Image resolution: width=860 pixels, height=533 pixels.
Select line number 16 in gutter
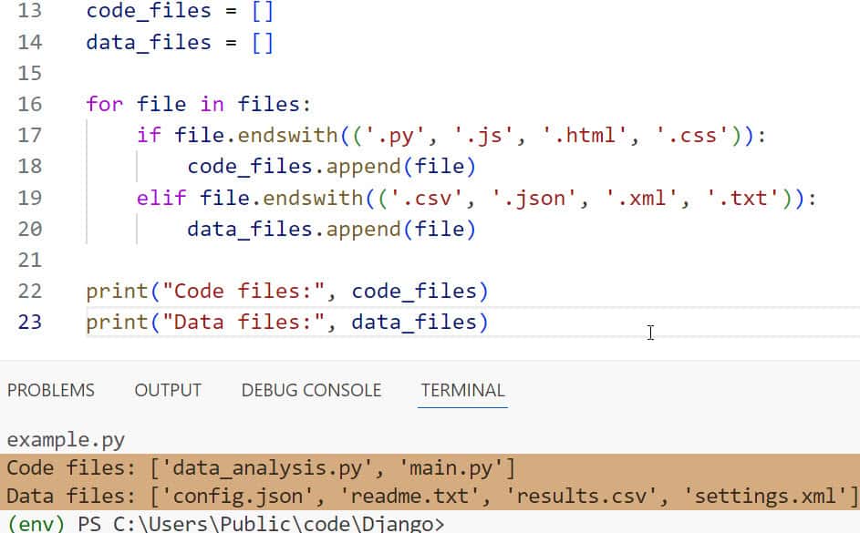coord(30,104)
